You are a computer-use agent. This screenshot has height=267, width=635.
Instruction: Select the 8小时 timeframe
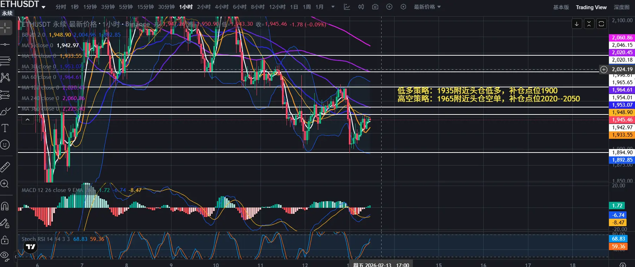[x=258, y=7]
